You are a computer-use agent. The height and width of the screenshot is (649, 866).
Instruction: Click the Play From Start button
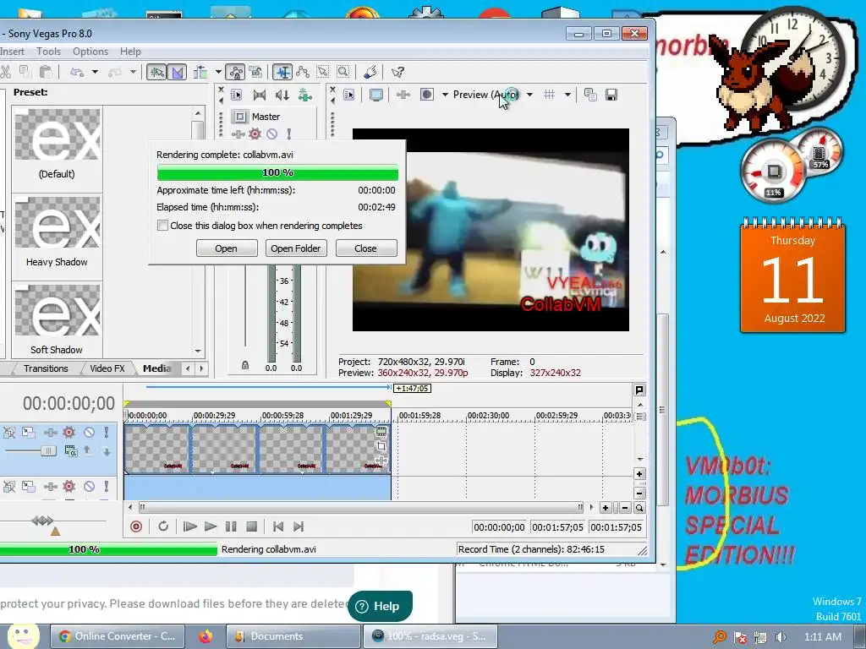click(x=190, y=526)
